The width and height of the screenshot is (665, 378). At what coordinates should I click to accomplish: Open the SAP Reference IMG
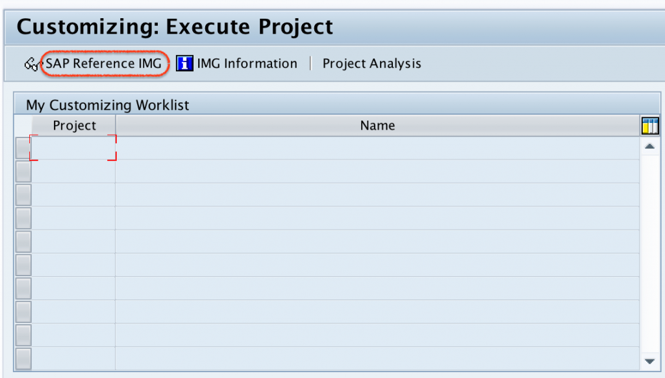coord(105,64)
